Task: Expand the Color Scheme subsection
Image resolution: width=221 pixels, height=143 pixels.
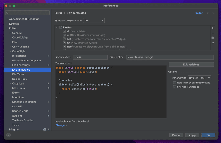Action: [x=10, y=47]
